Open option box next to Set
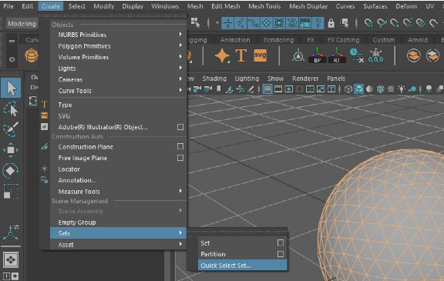Image resolution: width=444 pixels, height=281 pixels. pyautogui.click(x=281, y=243)
